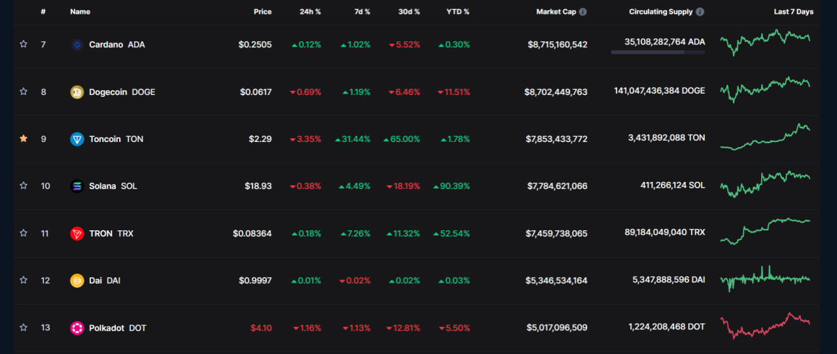
Task: Click the Cardano coin logo icon
Action: pyautogui.click(x=77, y=44)
